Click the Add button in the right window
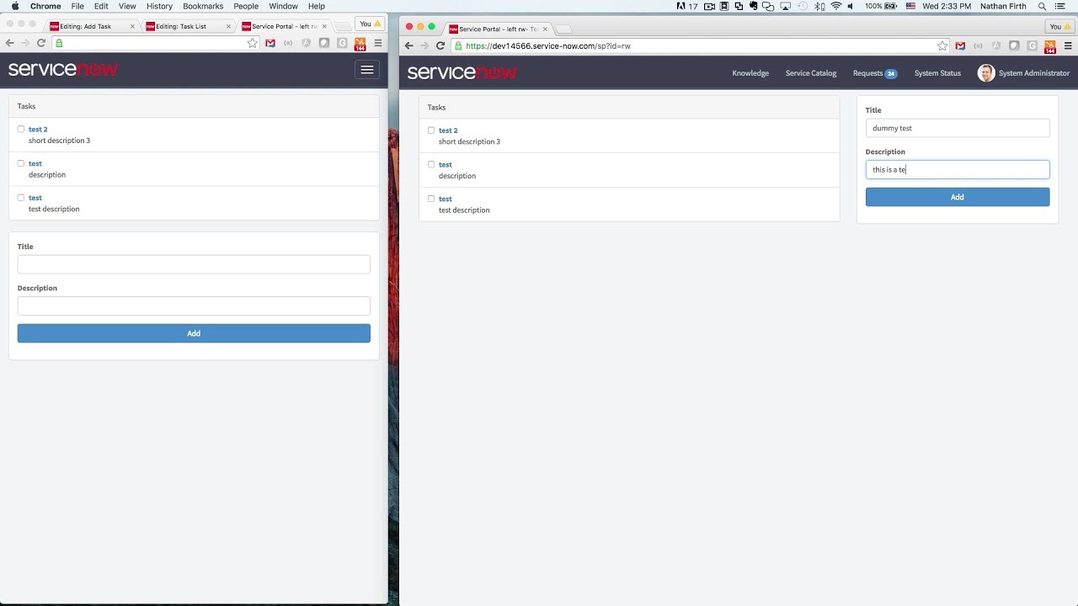 point(958,197)
